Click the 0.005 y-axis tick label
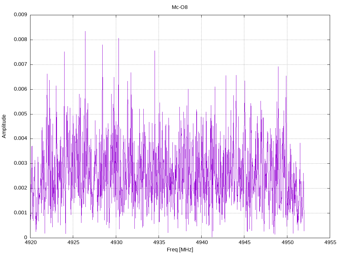This screenshot has height=254, width=339. click(x=21, y=114)
